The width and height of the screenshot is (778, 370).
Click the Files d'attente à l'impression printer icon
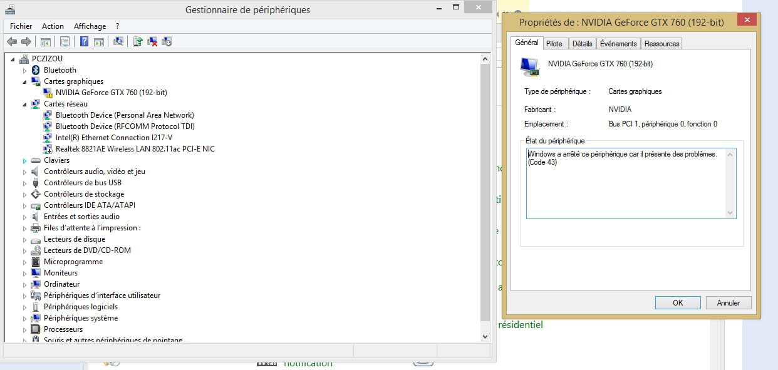36,228
